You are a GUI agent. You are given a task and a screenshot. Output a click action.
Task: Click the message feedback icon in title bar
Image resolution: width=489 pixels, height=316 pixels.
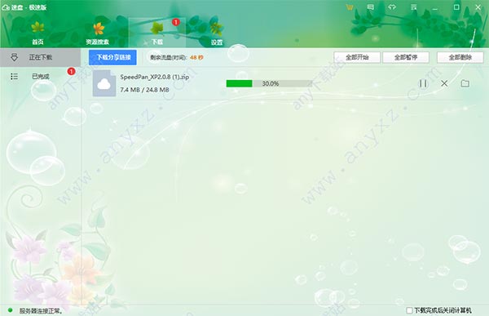(371, 7)
